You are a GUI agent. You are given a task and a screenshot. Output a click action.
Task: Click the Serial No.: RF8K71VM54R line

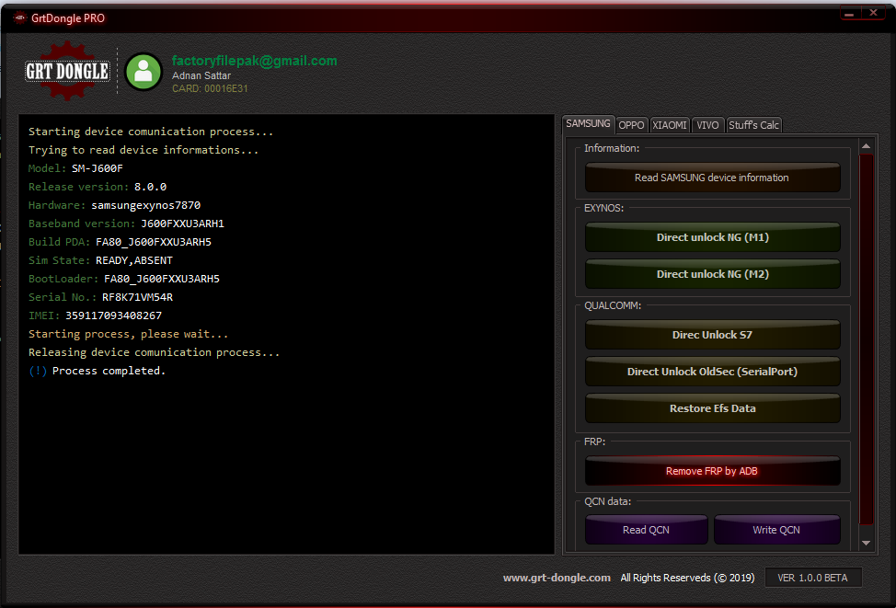point(100,297)
